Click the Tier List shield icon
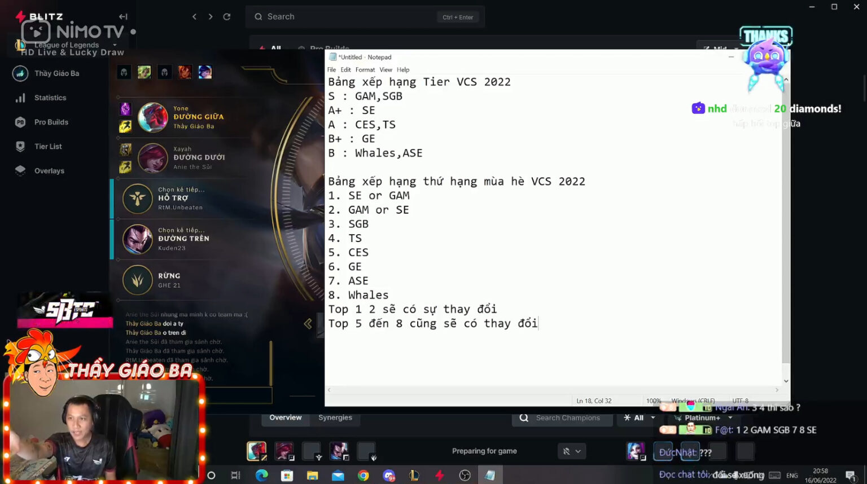The height and width of the screenshot is (484, 867). point(20,147)
